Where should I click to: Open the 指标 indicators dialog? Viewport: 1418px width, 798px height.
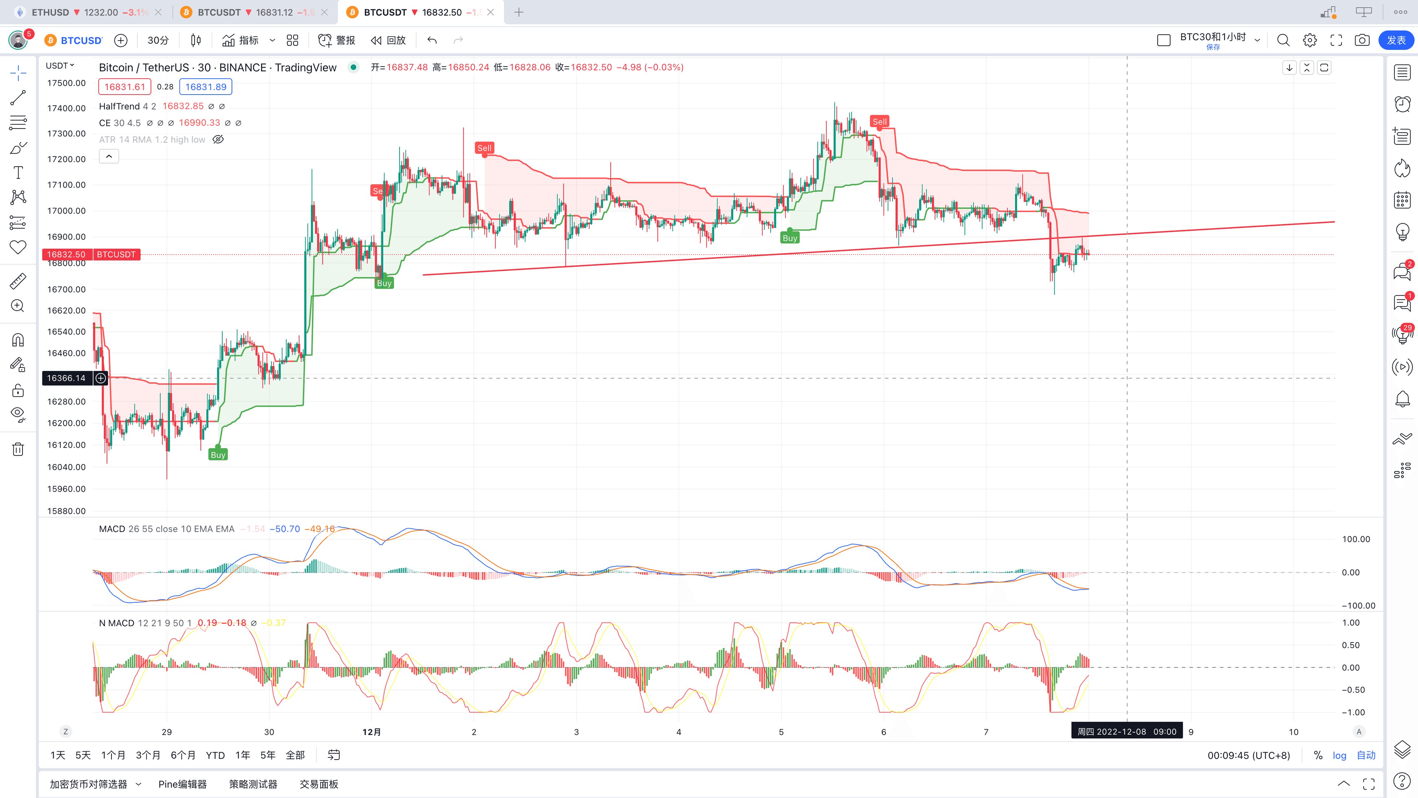tap(240, 40)
